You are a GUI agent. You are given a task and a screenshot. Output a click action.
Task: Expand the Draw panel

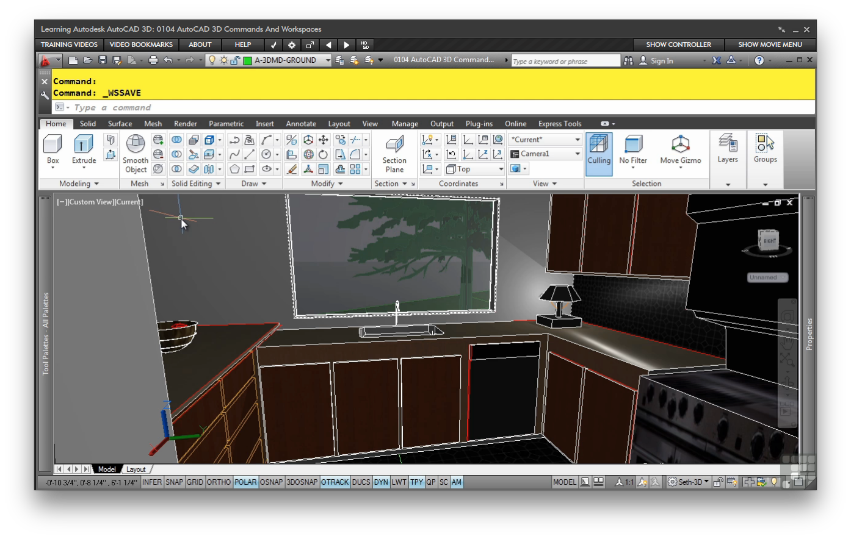254,184
